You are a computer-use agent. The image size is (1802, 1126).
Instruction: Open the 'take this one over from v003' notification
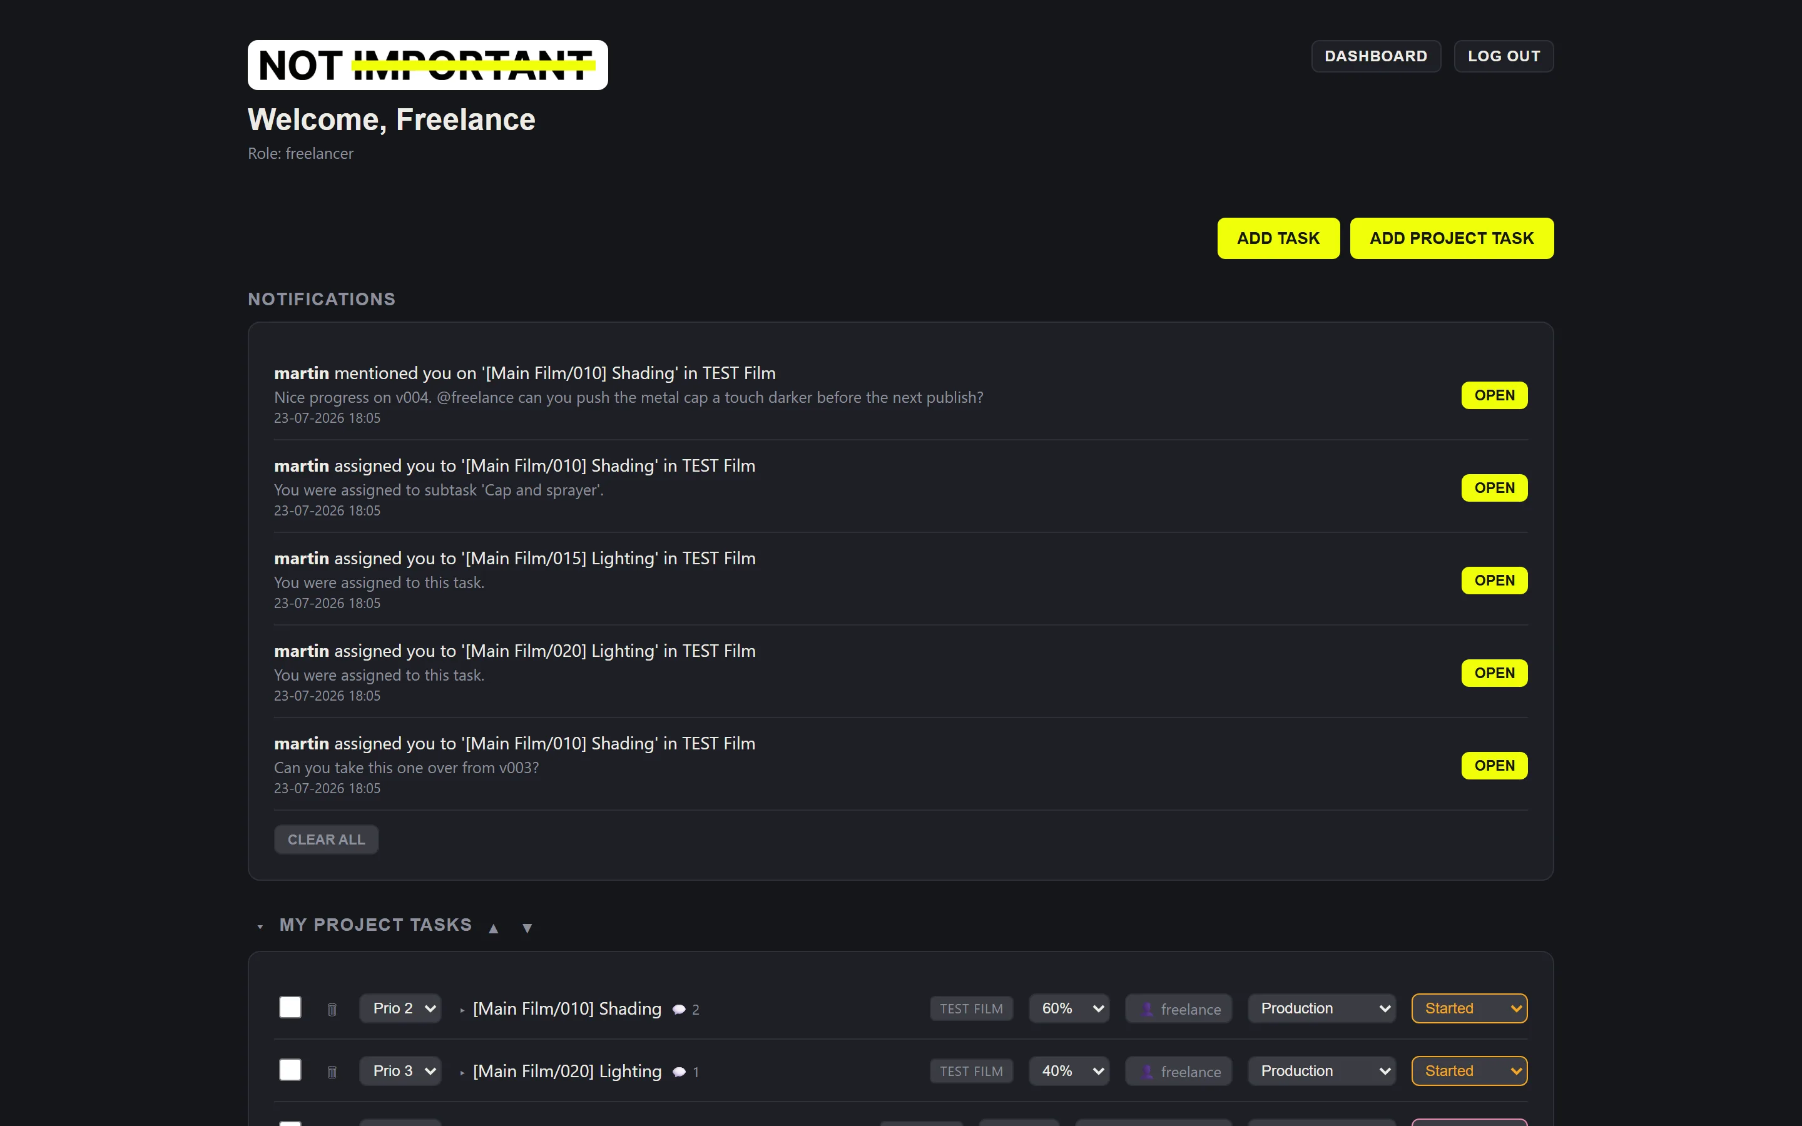(x=1494, y=766)
